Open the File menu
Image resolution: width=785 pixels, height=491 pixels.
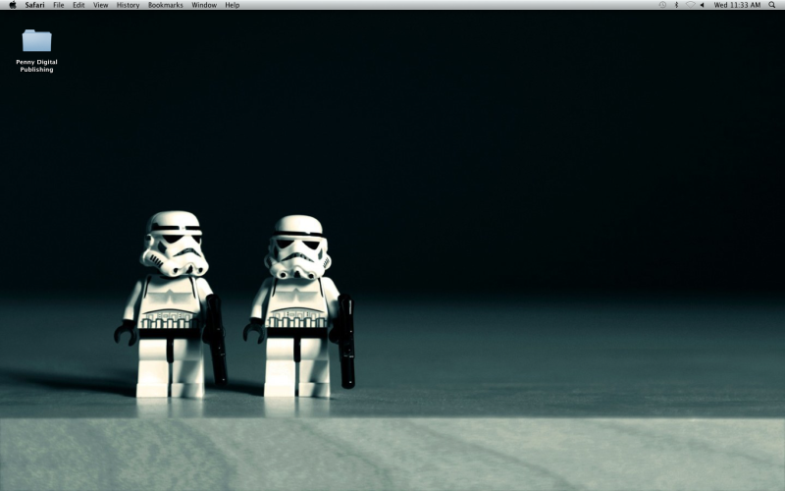point(59,5)
